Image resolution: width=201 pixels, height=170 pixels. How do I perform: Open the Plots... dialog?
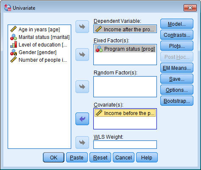tap(177, 46)
